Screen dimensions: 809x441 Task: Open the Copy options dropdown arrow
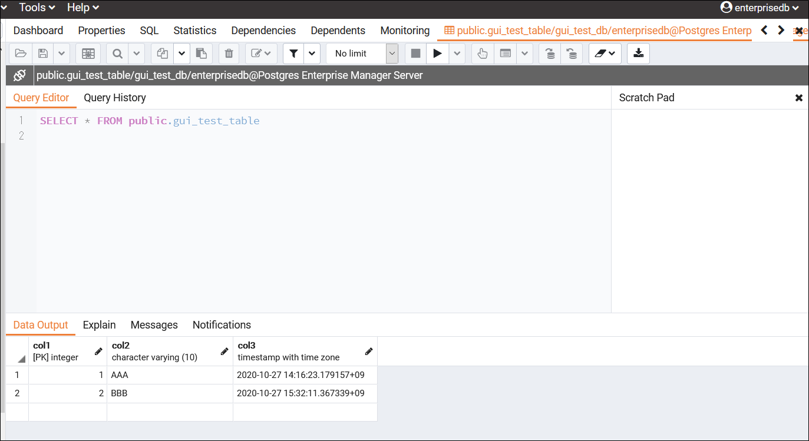click(x=181, y=54)
